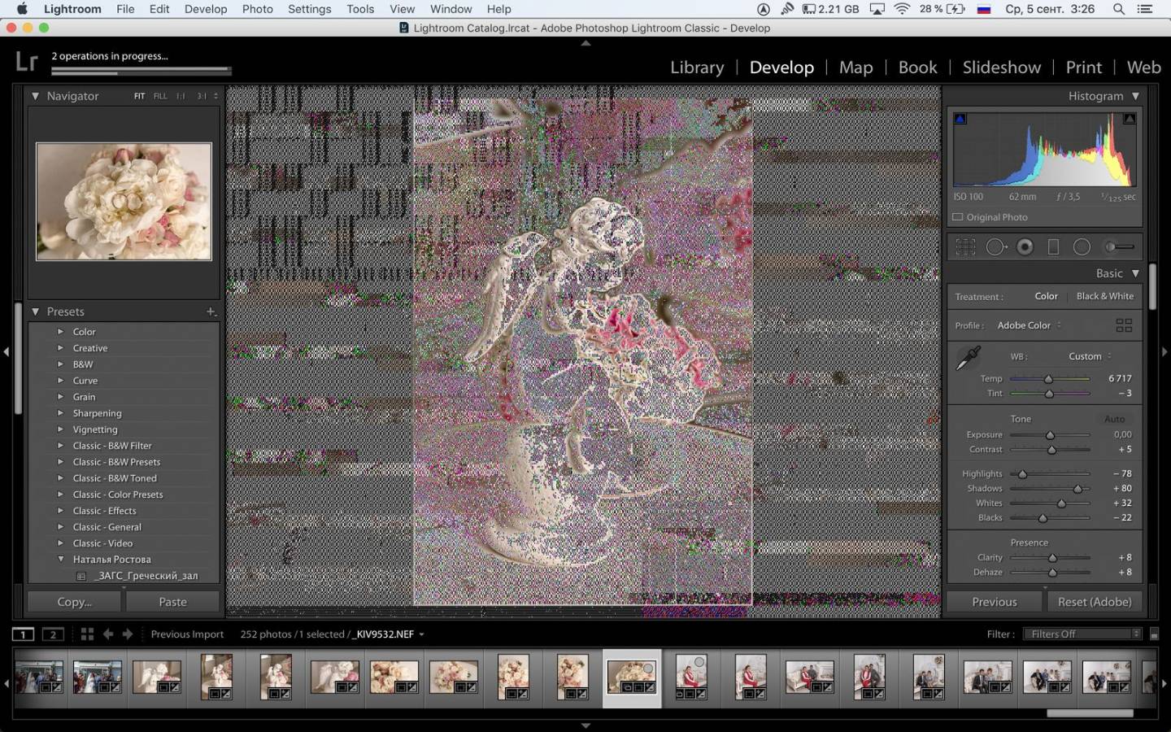The width and height of the screenshot is (1171, 732).
Task: Switch to the Slideshow module
Action: click(1001, 68)
